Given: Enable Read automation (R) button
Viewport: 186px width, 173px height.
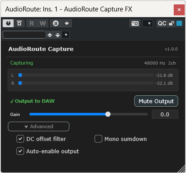Looking at the screenshot, I should coord(32,23).
